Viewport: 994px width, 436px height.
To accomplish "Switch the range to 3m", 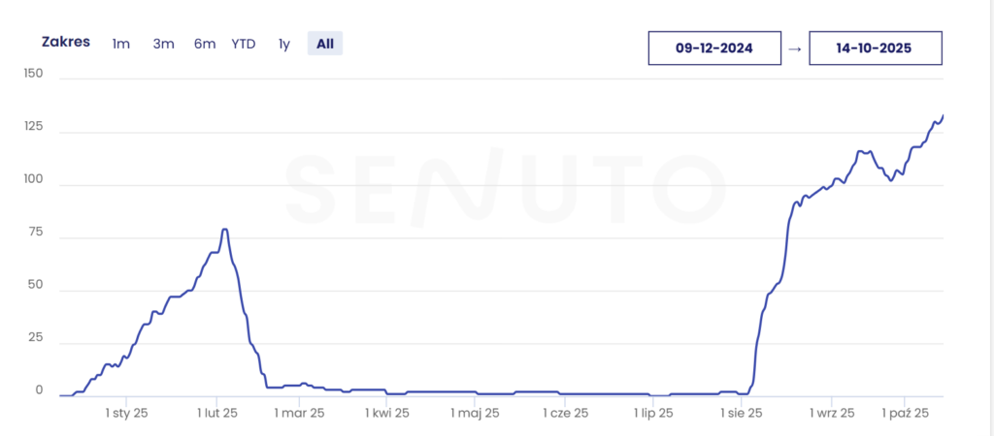I will coord(163,44).
